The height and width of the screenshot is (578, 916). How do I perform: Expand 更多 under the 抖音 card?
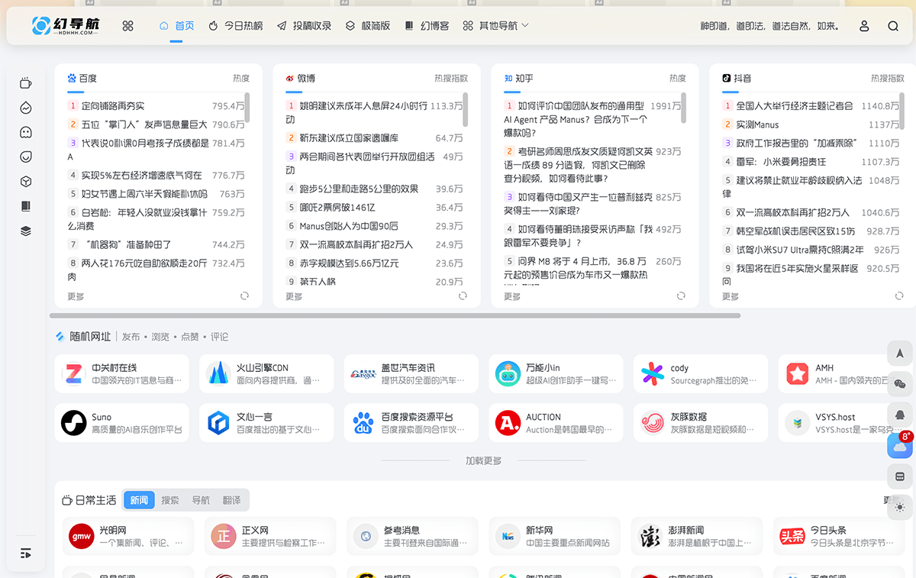[x=729, y=295]
